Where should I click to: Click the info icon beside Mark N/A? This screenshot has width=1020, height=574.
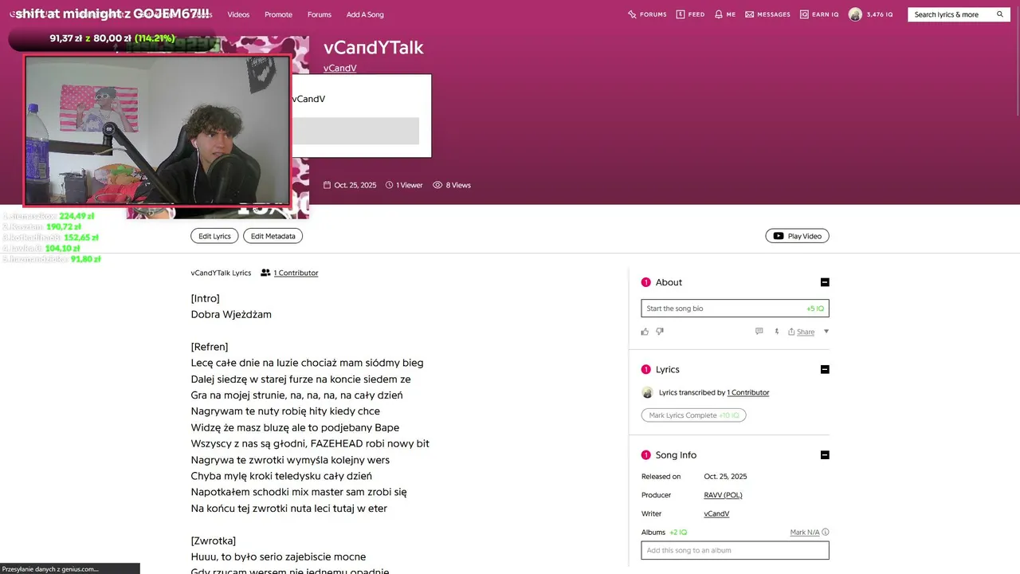pyautogui.click(x=826, y=532)
